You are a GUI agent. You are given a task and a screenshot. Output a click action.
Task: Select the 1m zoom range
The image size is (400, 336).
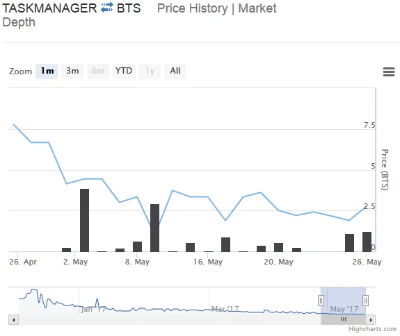[47, 71]
